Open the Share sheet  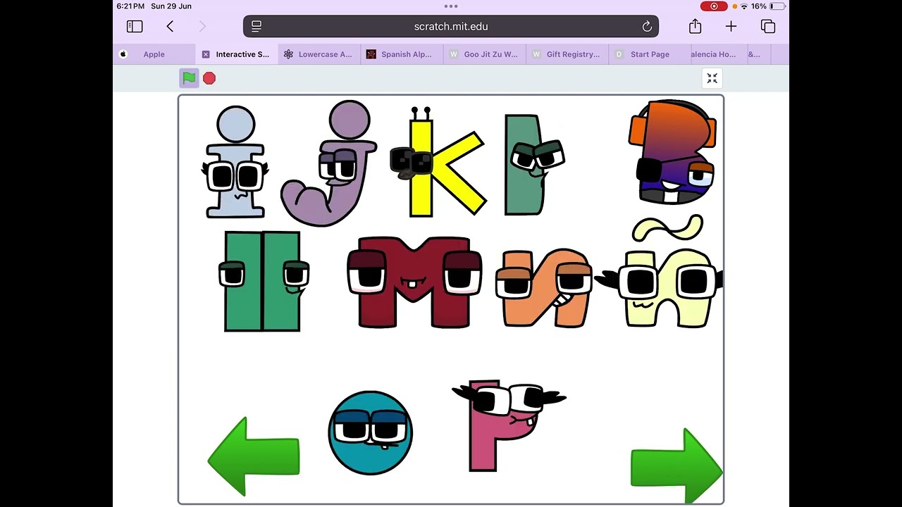[696, 26]
